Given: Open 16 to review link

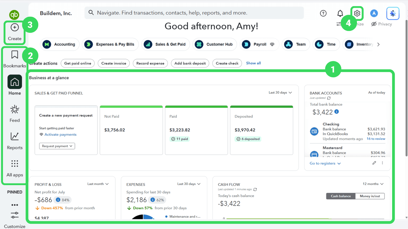Looking at the screenshot, I should 376,139.
